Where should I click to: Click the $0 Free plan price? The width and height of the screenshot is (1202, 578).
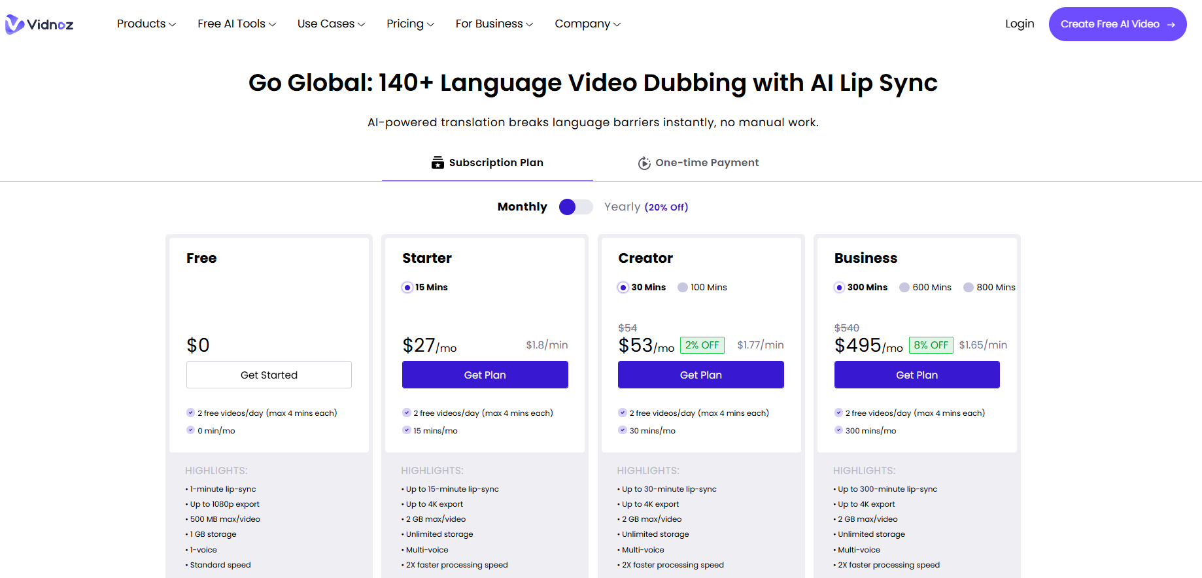point(198,345)
